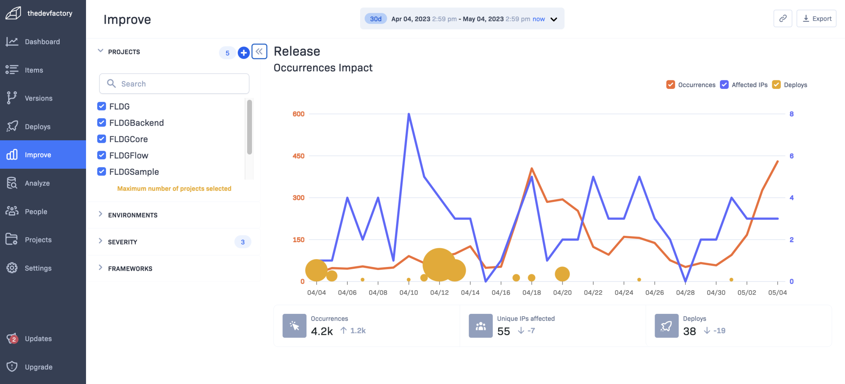The width and height of the screenshot is (845, 384).
Task: Click inside the project Search field
Action: (174, 83)
